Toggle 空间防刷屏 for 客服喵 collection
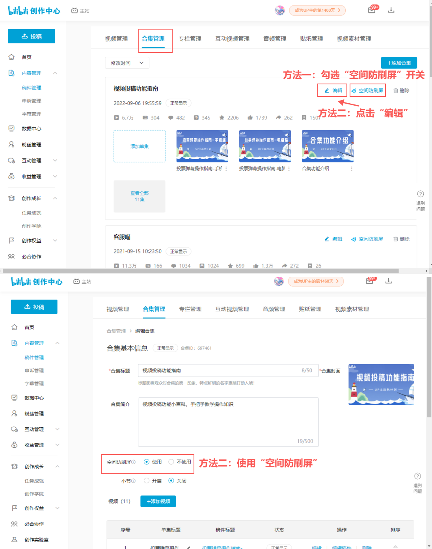The width and height of the screenshot is (432, 549). click(367, 239)
